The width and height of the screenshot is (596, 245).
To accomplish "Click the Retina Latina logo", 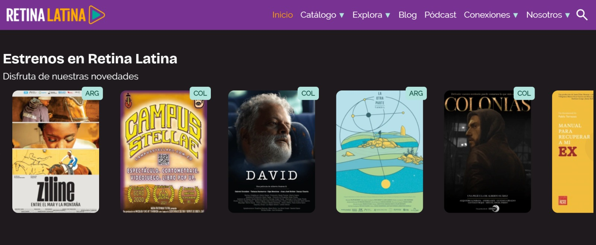I will (x=56, y=15).
